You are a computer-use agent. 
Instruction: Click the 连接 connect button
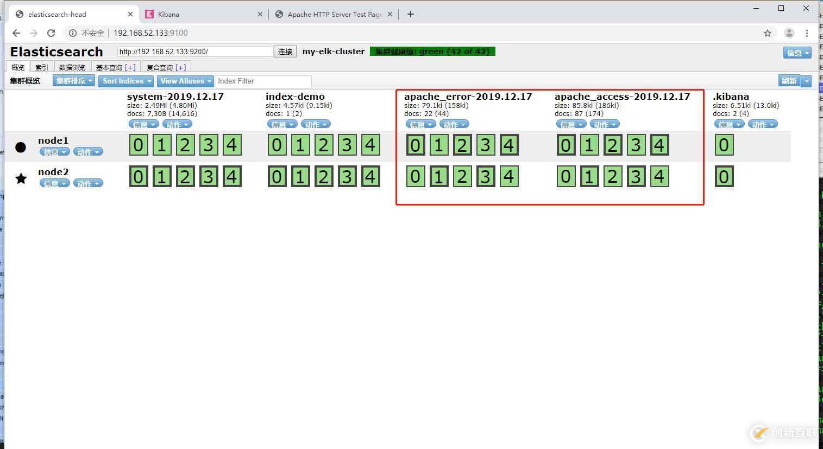click(x=285, y=52)
